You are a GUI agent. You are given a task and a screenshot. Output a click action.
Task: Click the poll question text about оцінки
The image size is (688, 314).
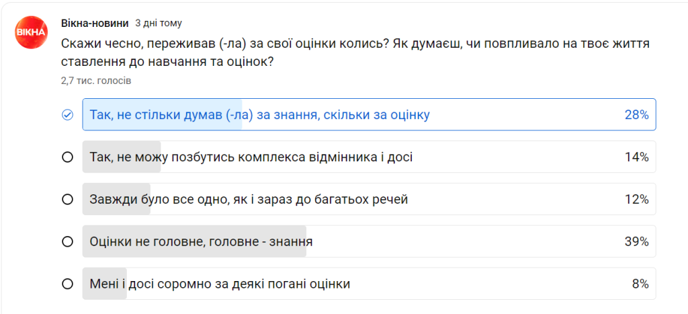click(355, 52)
